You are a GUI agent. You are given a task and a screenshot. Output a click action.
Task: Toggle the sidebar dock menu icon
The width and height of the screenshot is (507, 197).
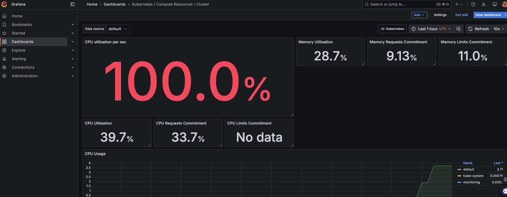[x=73, y=4]
